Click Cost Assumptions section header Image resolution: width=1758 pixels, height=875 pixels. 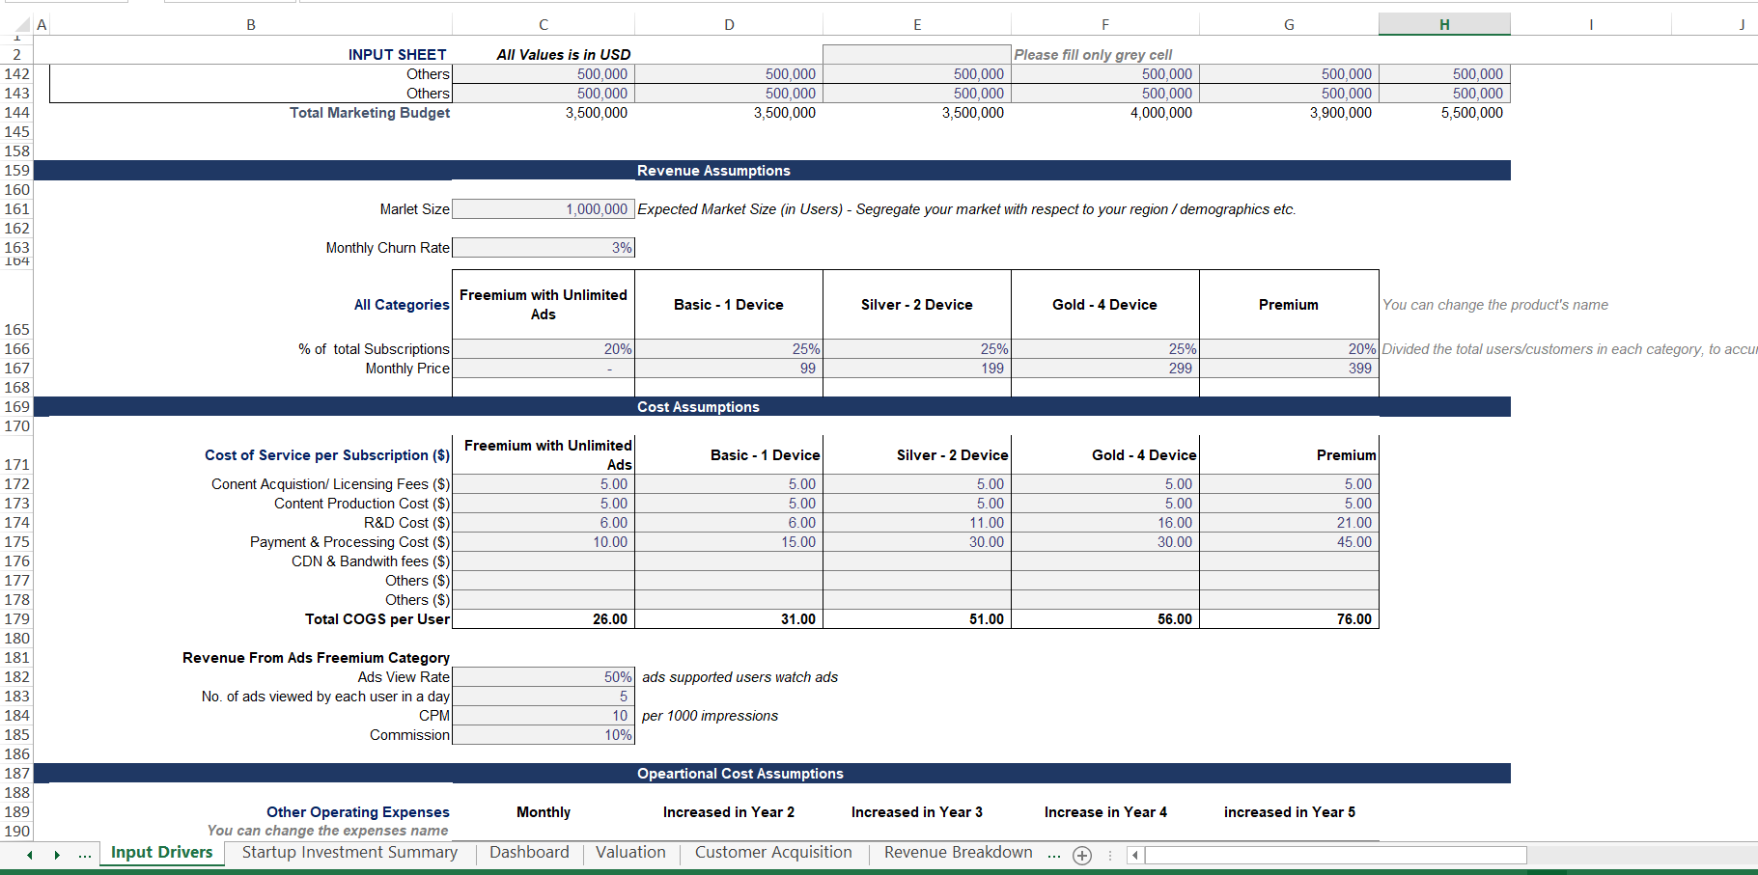(698, 407)
